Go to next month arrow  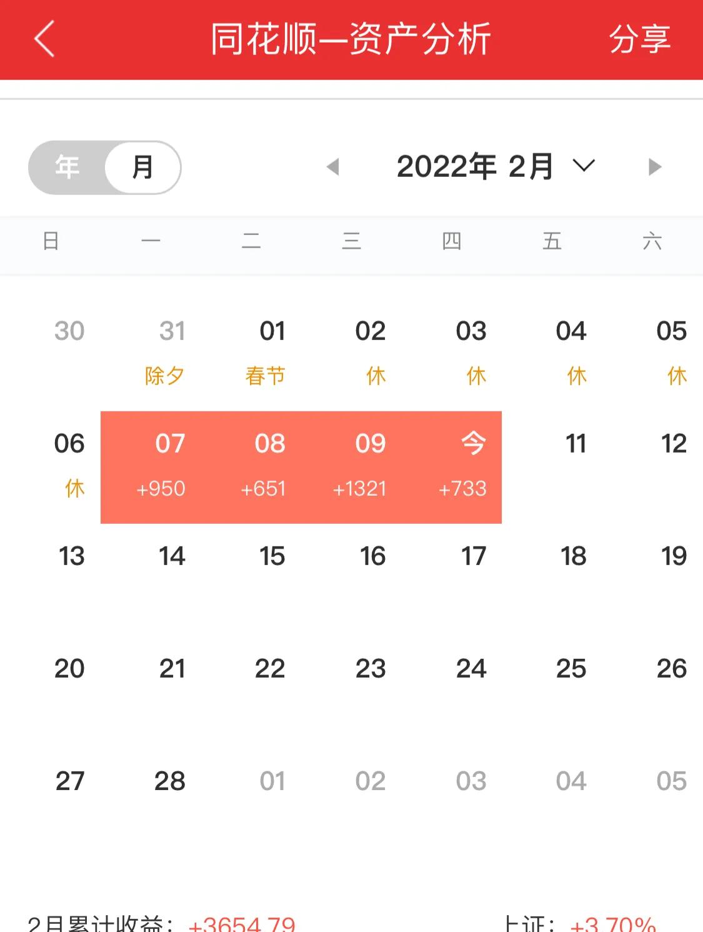point(654,167)
